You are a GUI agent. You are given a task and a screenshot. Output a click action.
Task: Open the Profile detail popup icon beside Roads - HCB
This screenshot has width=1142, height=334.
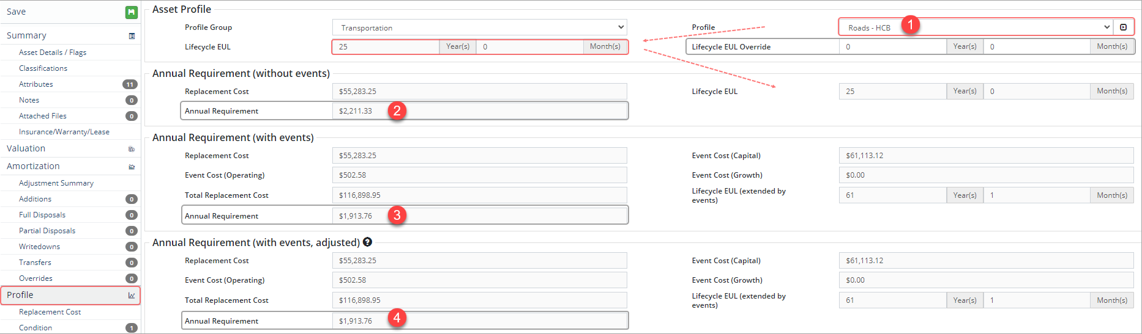pyautogui.click(x=1123, y=27)
